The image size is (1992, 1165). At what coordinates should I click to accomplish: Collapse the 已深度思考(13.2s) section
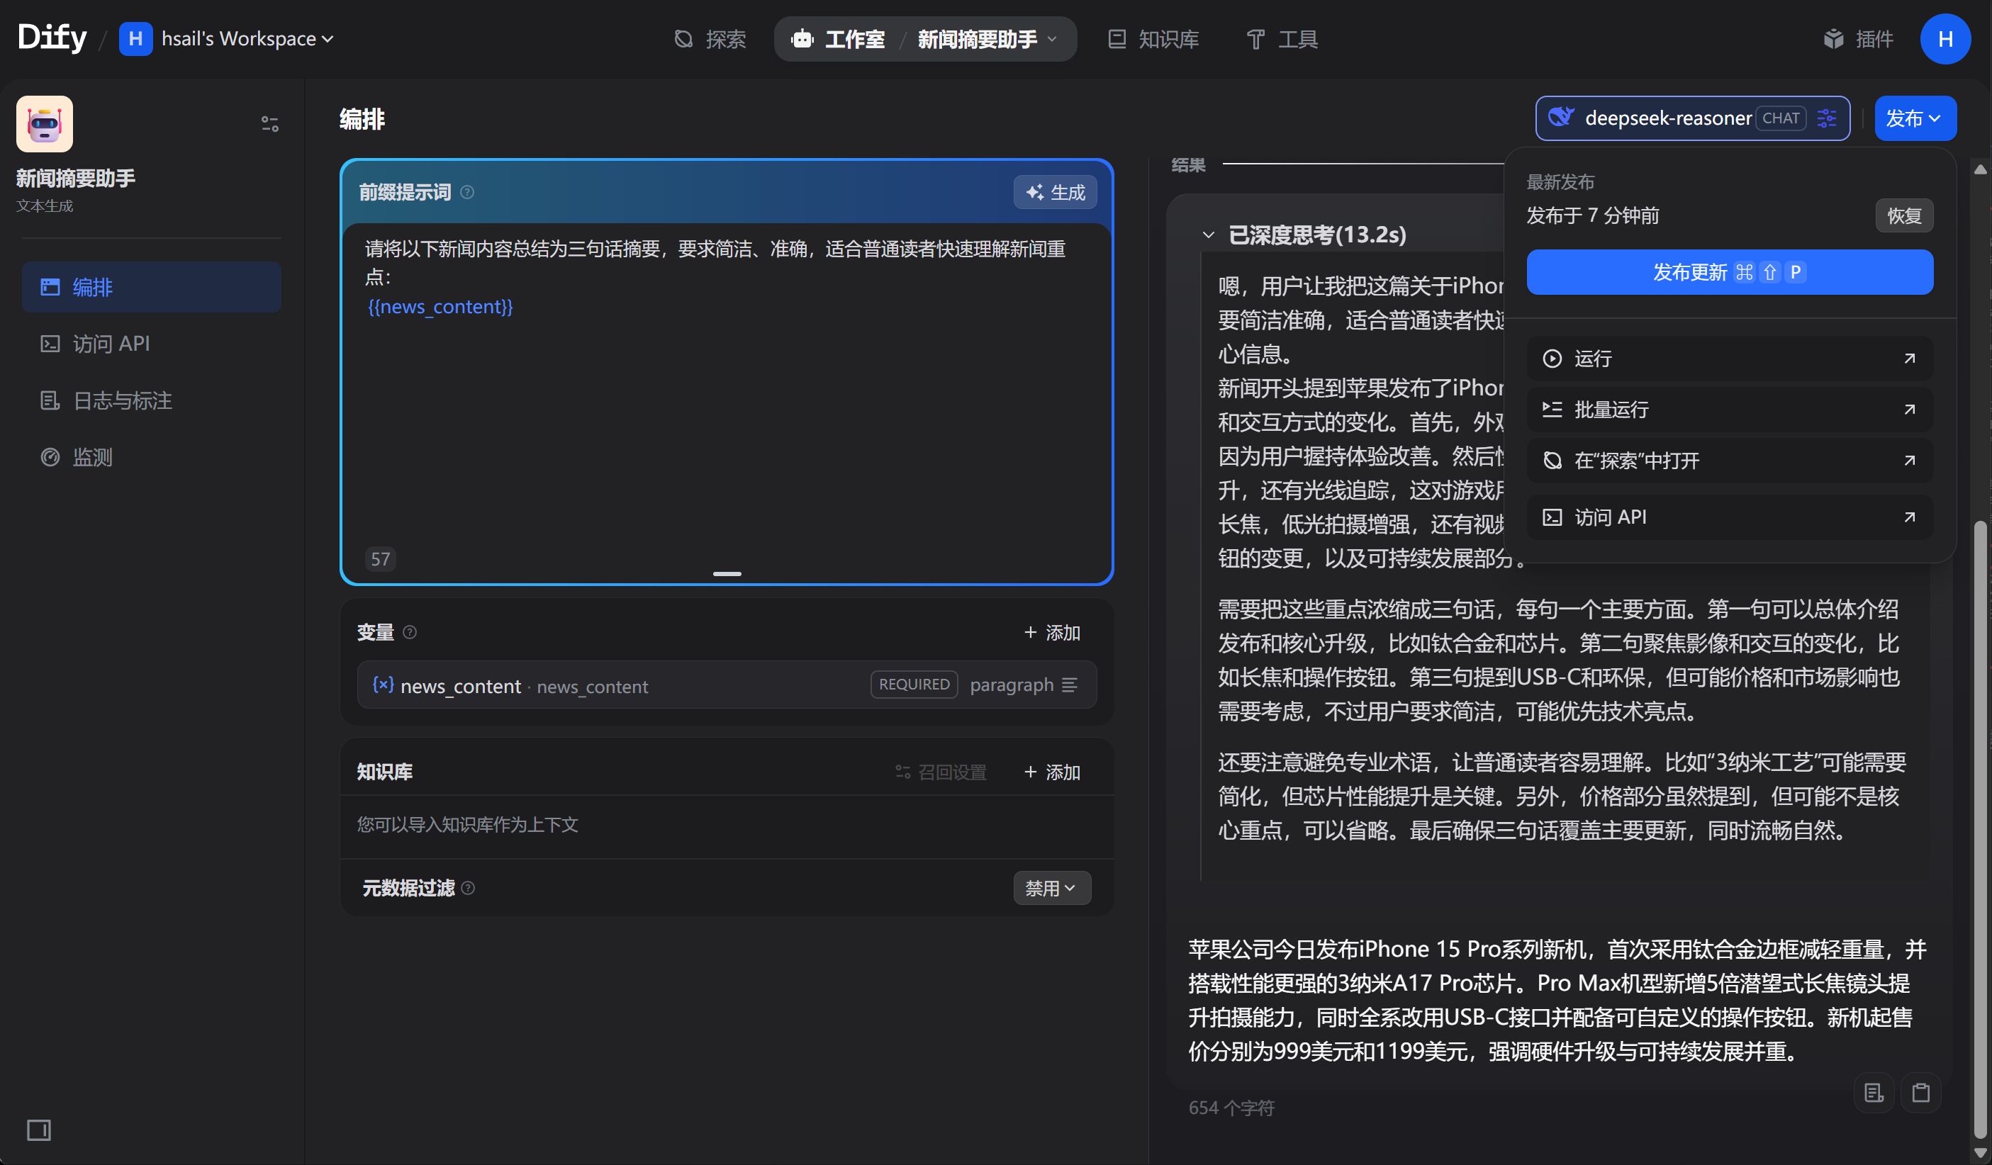click(x=1208, y=235)
